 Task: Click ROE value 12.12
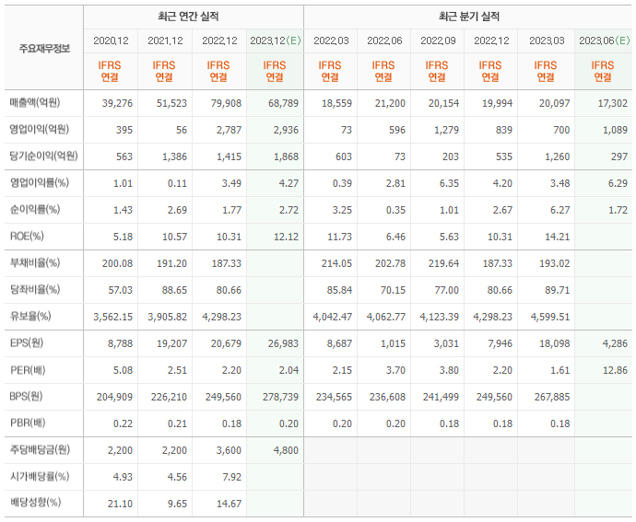[286, 237]
